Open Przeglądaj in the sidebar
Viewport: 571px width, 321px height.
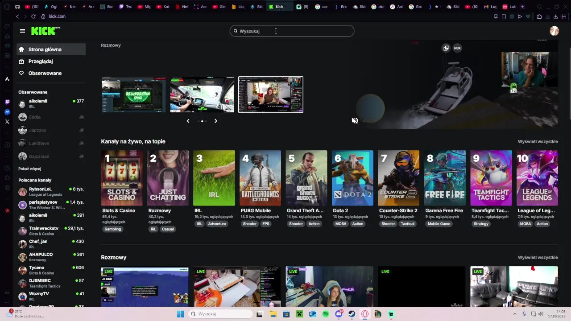51,61
